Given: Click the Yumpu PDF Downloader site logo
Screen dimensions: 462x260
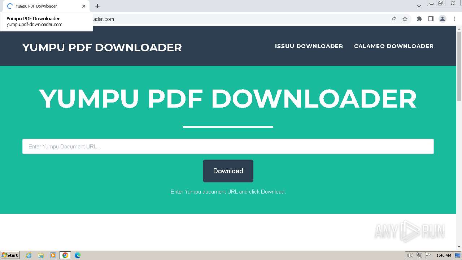Looking at the screenshot, I should click(x=102, y=47).
